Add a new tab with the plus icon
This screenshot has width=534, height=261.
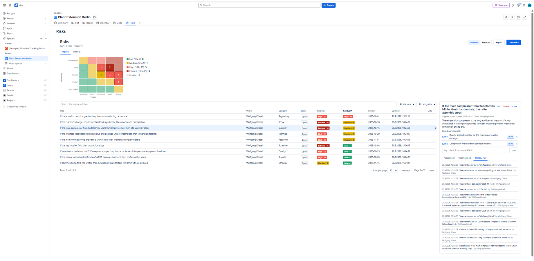click(x=140, y=23)
